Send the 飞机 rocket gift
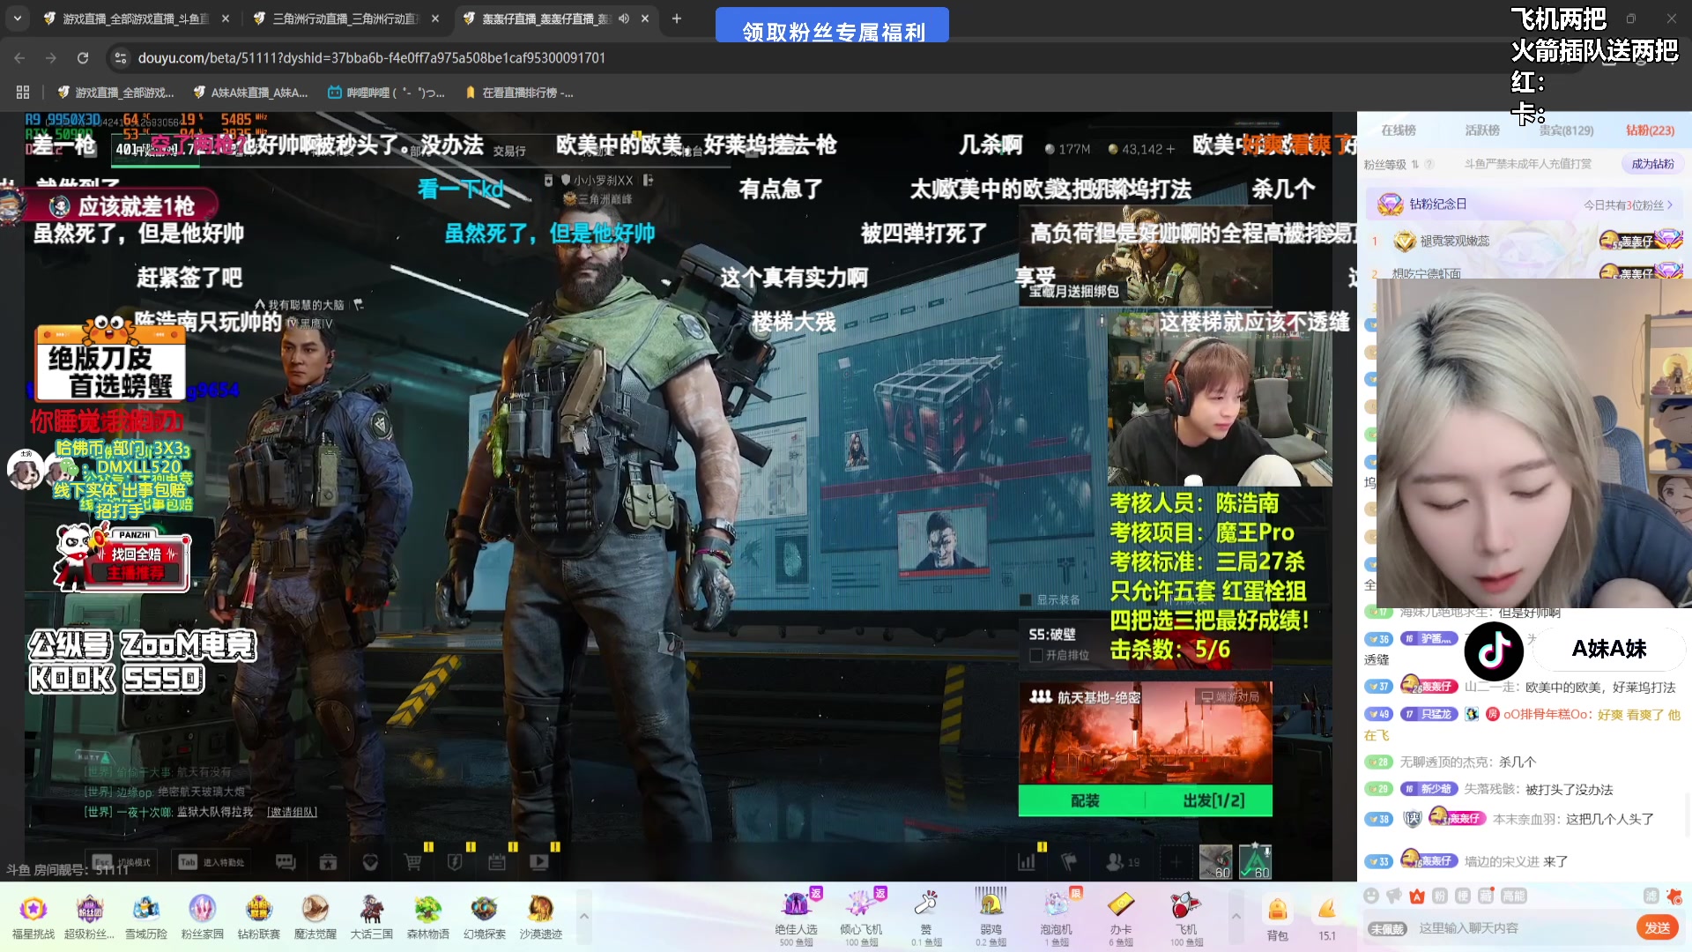The width and height of the screenshot is (1692, 952). click(1186, 917)
